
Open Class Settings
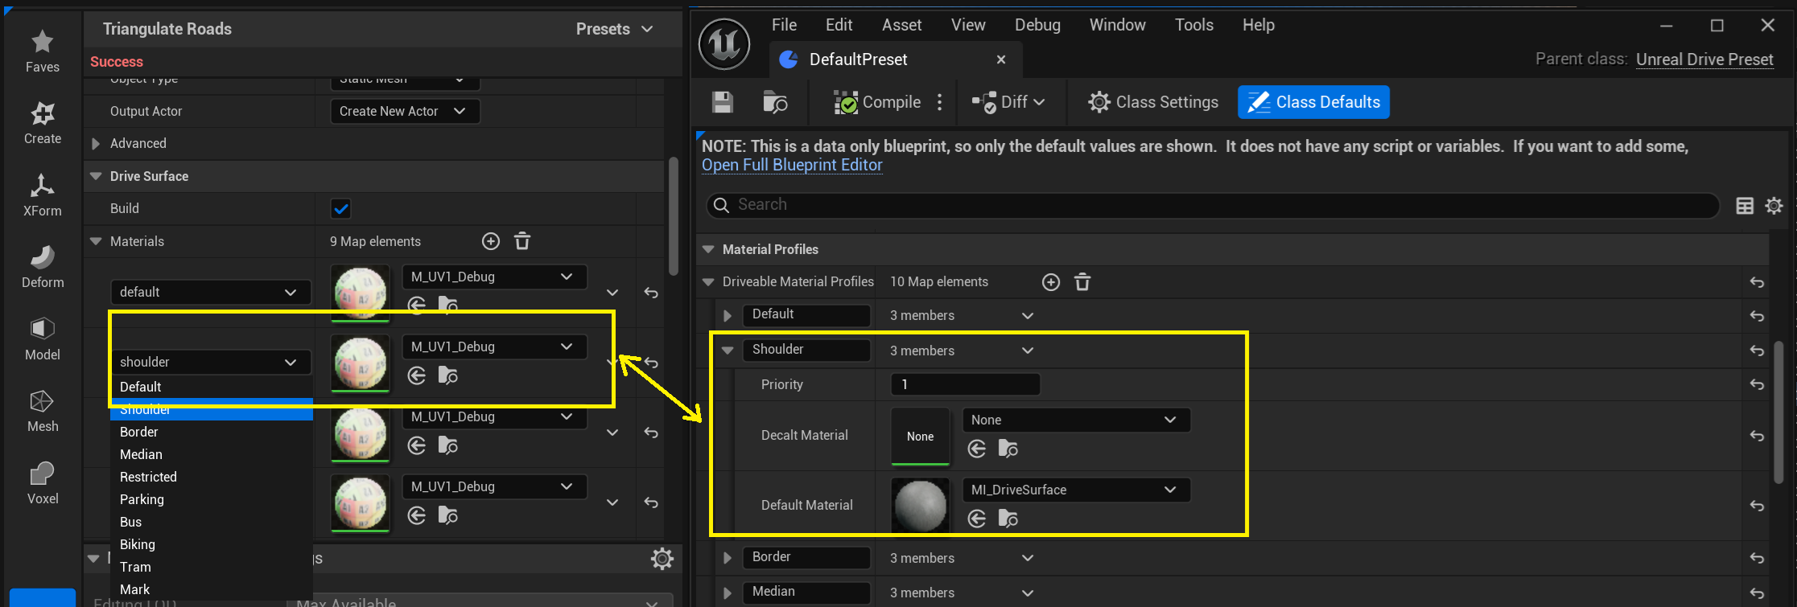coord(1152,102)
